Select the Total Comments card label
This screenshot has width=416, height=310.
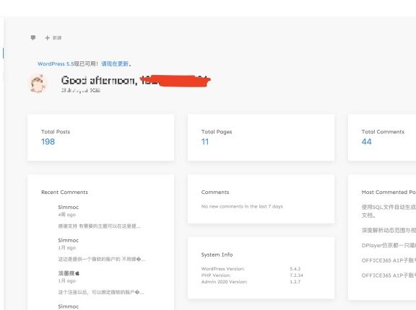383,132
